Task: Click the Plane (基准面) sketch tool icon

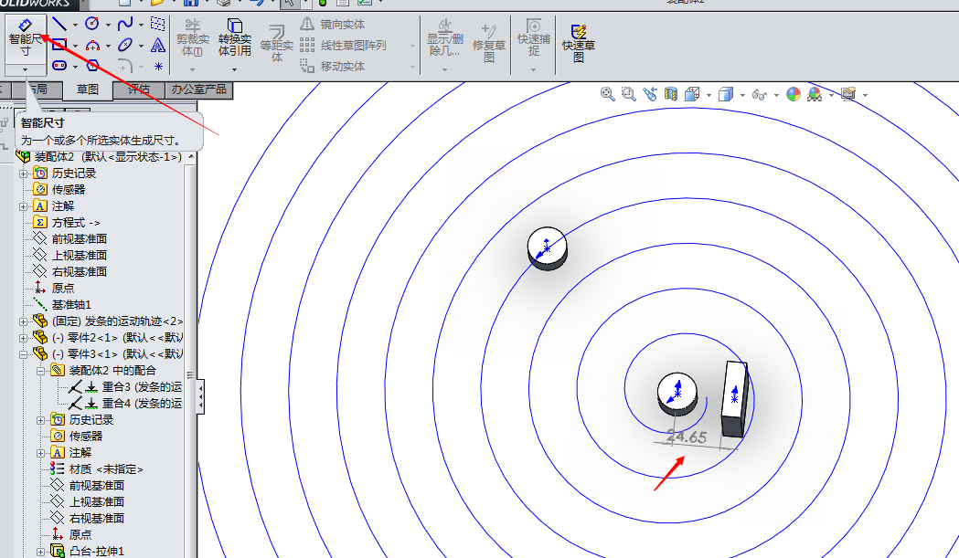Action: click(x=158, y=24)
